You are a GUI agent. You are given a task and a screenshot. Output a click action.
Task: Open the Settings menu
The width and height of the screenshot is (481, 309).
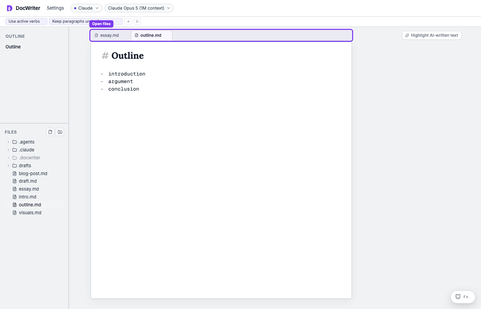pos(55,8)
